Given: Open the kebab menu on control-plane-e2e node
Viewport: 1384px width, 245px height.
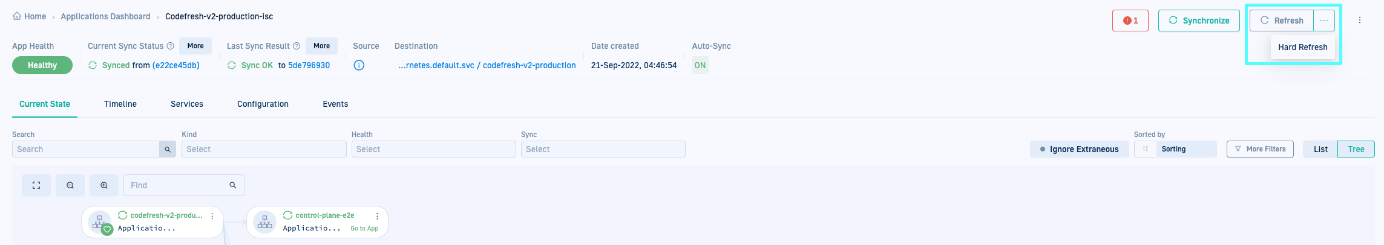Looking at the screenshot, I should click(377, 216).
